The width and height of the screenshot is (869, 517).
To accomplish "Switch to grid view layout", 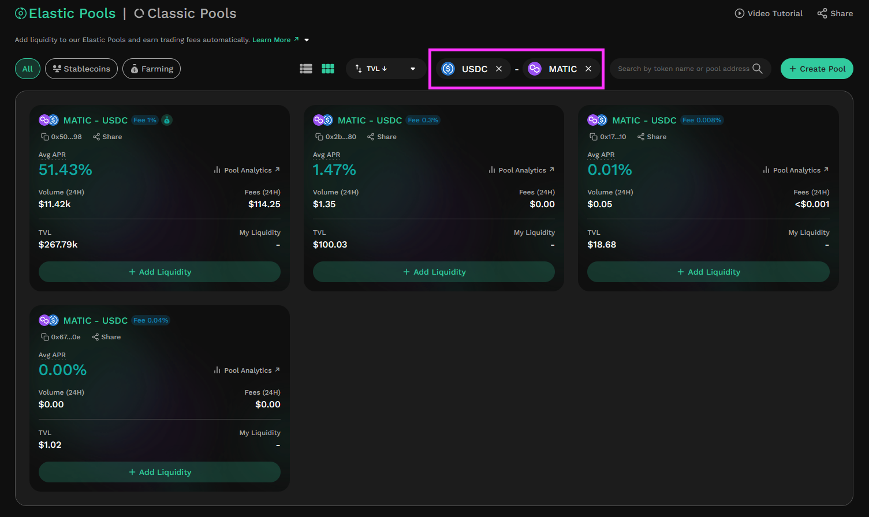I will 328,69.
